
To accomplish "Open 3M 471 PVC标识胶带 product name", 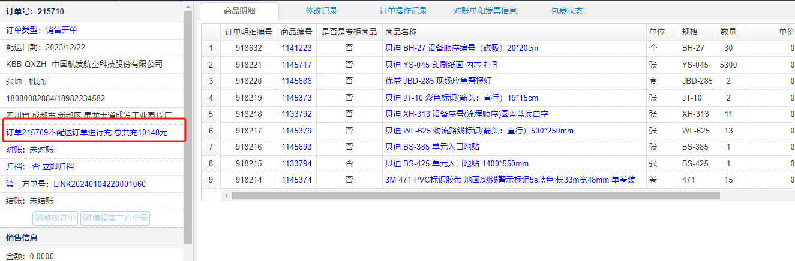I will click(x=510, y=180).
